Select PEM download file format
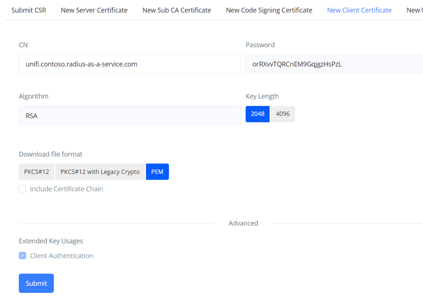This screenshot has height=298, width=423. [x=157, y=172]
